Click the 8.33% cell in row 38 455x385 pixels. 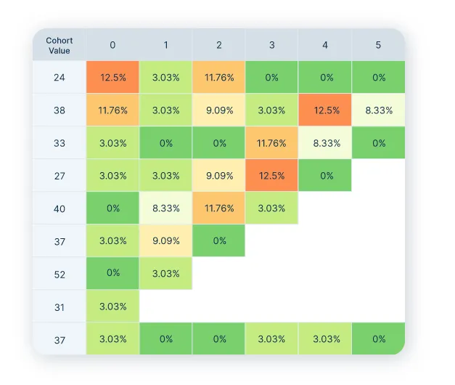378,110
